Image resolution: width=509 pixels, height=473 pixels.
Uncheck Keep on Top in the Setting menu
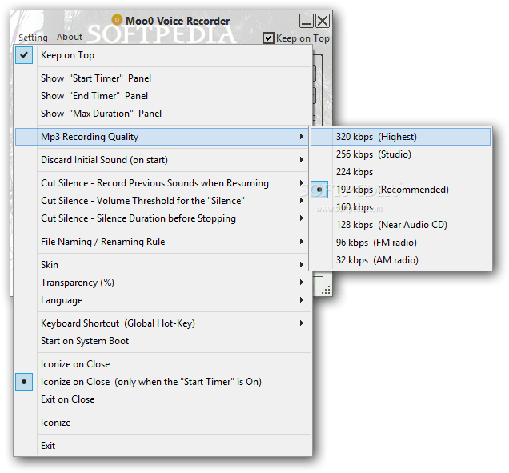tap(163, 55)
